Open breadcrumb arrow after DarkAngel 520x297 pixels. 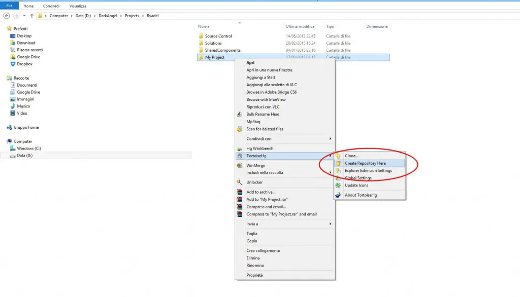tap(121, 16)
